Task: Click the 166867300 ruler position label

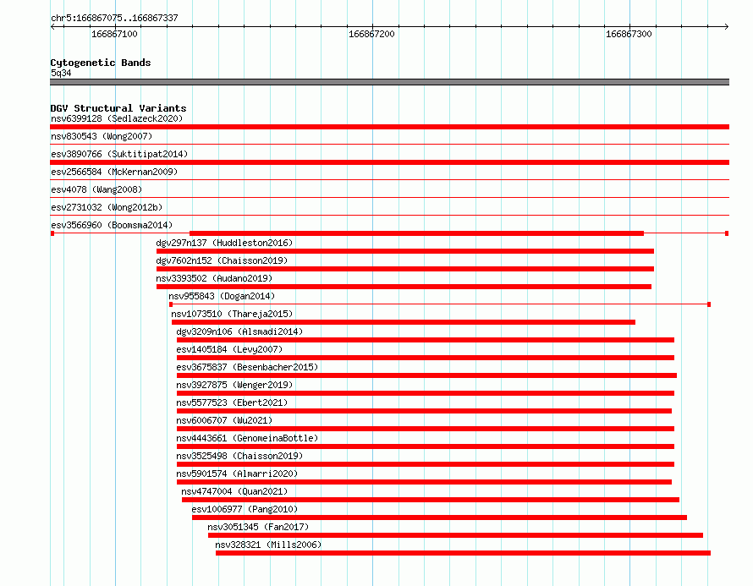Action: tap(629, 34)
